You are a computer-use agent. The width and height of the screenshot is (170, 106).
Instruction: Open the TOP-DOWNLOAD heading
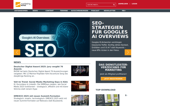(105, 90)
